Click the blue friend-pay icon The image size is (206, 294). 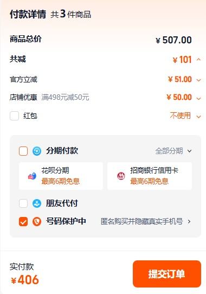(37, 203)
